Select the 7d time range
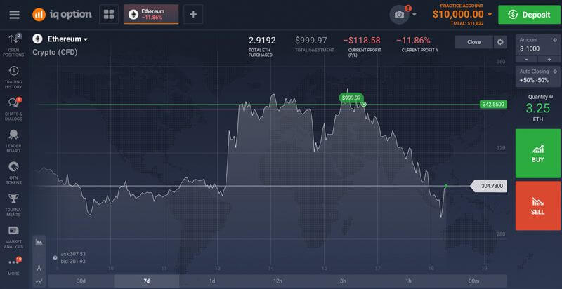562x289 pixels. (x=147, y=281)
